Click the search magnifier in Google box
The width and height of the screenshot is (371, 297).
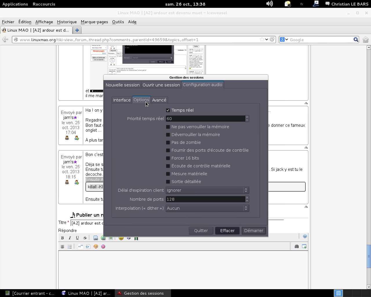pos(356,39)
